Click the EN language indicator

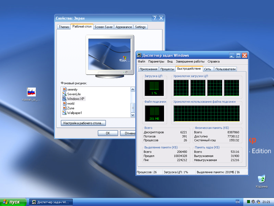click(x=238, y=202)
